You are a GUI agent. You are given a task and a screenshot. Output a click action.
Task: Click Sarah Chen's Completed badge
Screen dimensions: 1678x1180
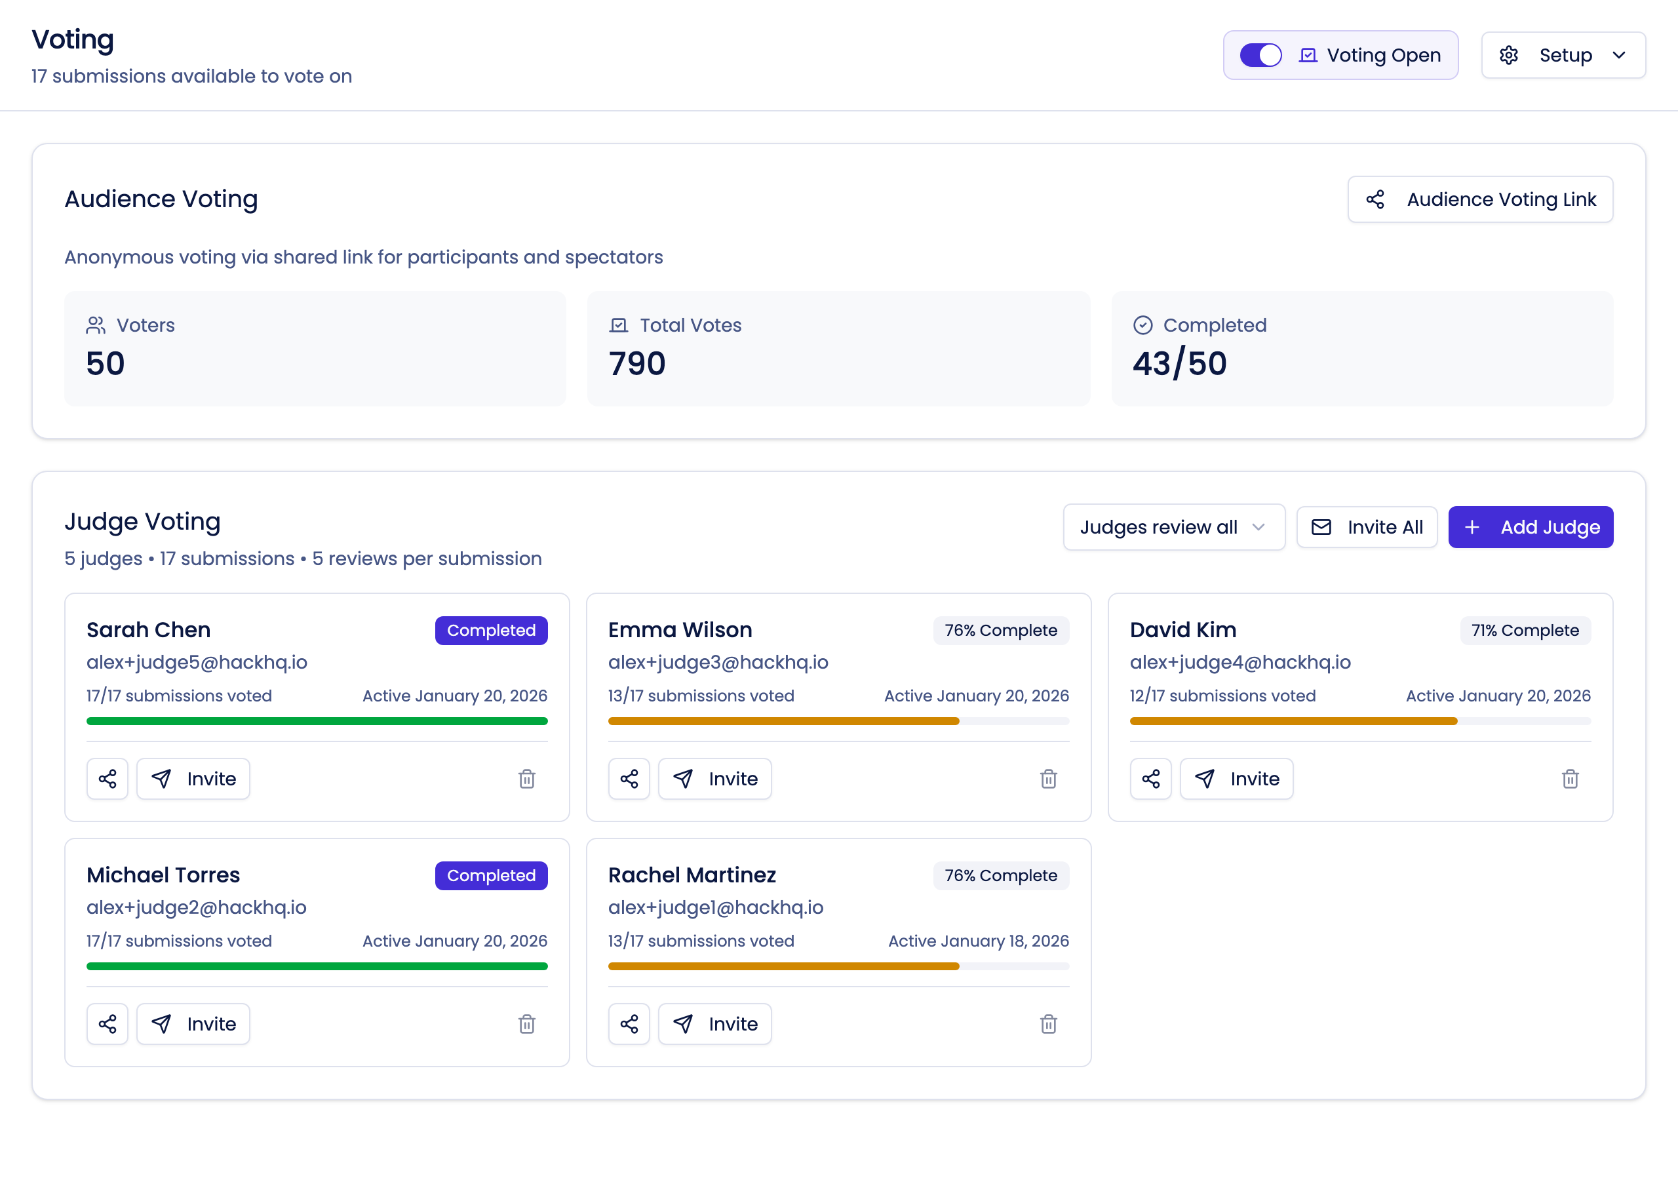(491, 630)
